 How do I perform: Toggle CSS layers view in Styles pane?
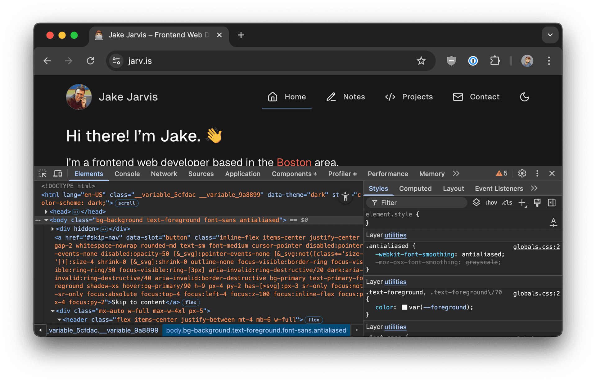pos(476,202)
